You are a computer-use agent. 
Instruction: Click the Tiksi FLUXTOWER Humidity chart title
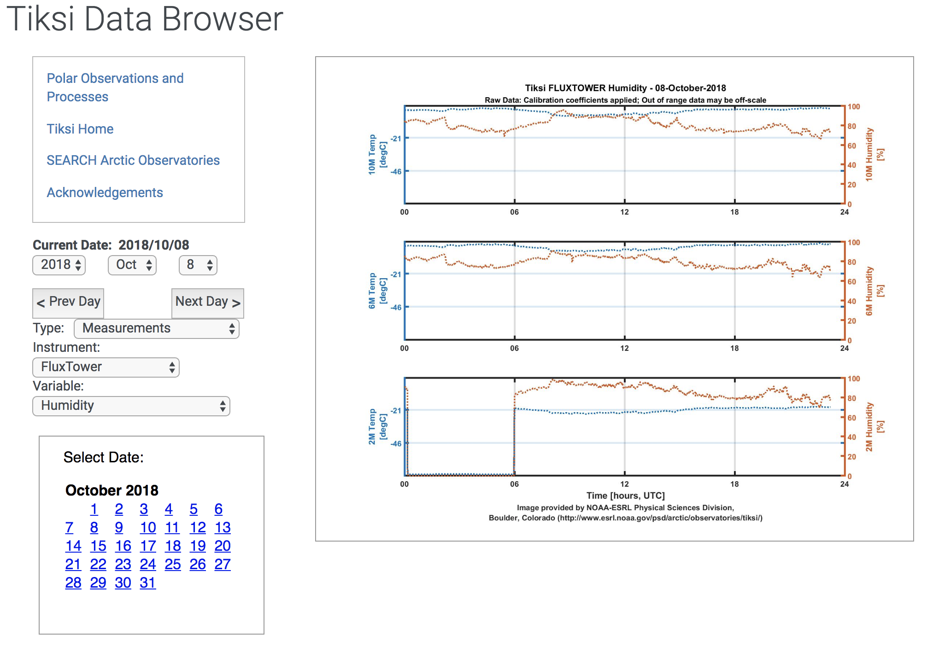(625, 88)
